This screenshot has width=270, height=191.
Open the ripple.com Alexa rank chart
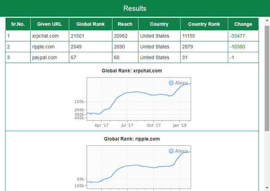[x=139, y=167]
